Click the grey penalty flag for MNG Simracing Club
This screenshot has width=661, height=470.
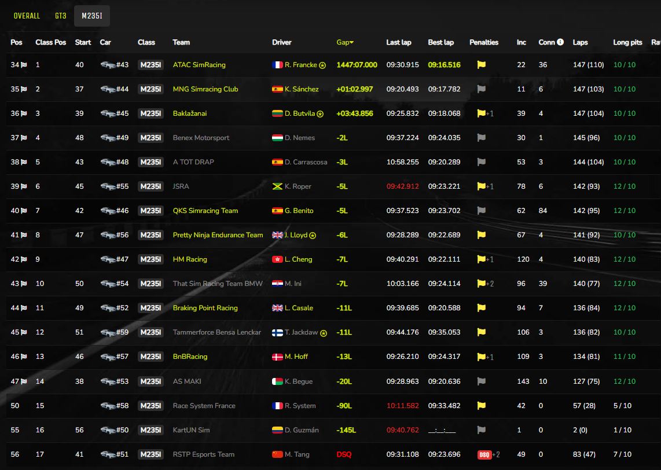tap(482, 89)
